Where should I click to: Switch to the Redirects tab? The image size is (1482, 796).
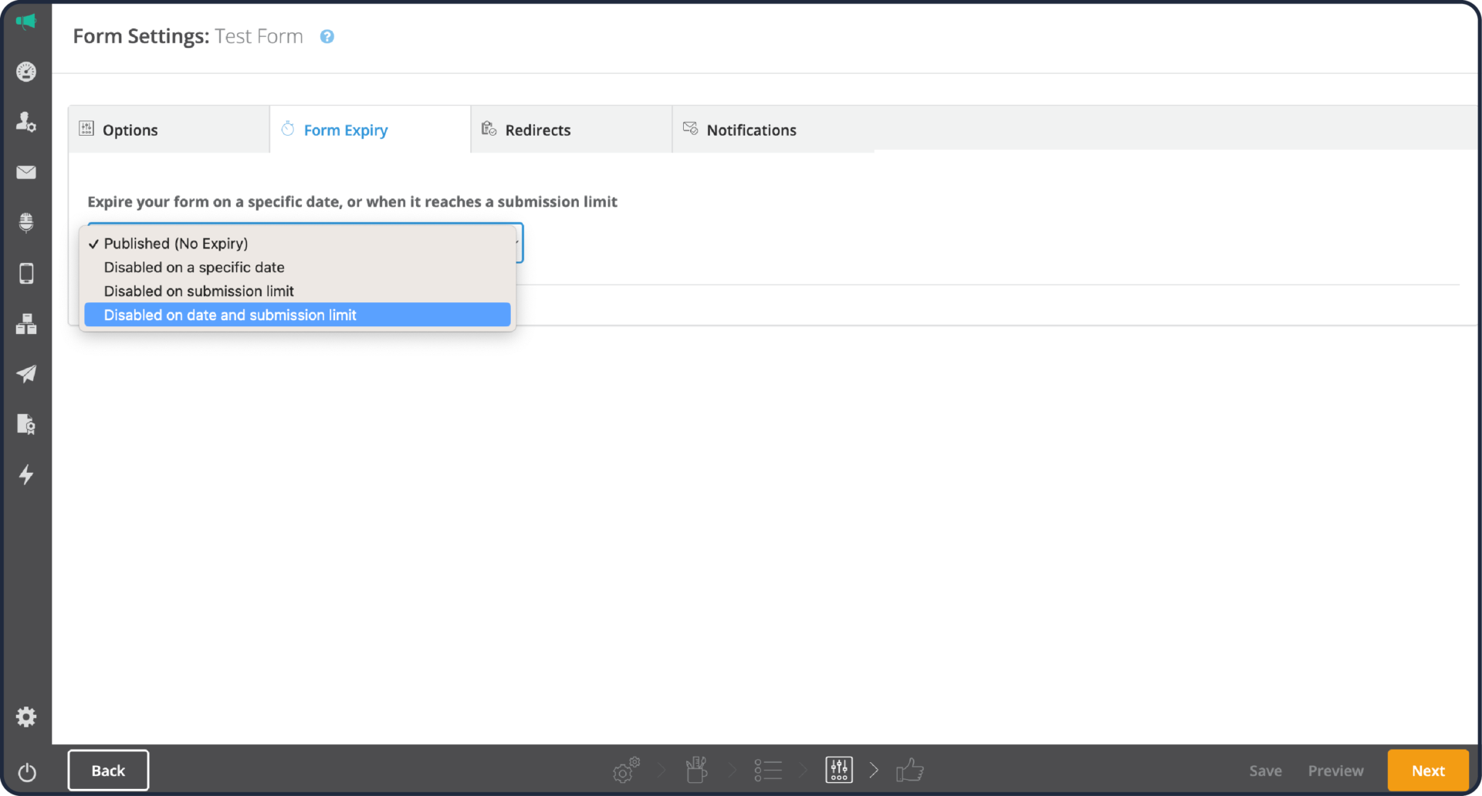tap(538, 130)
